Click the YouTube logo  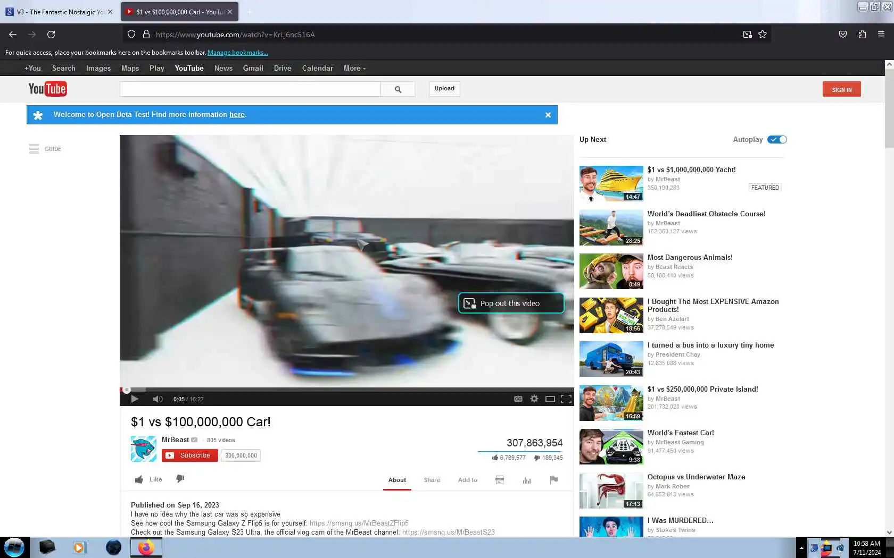pos(47,89)
